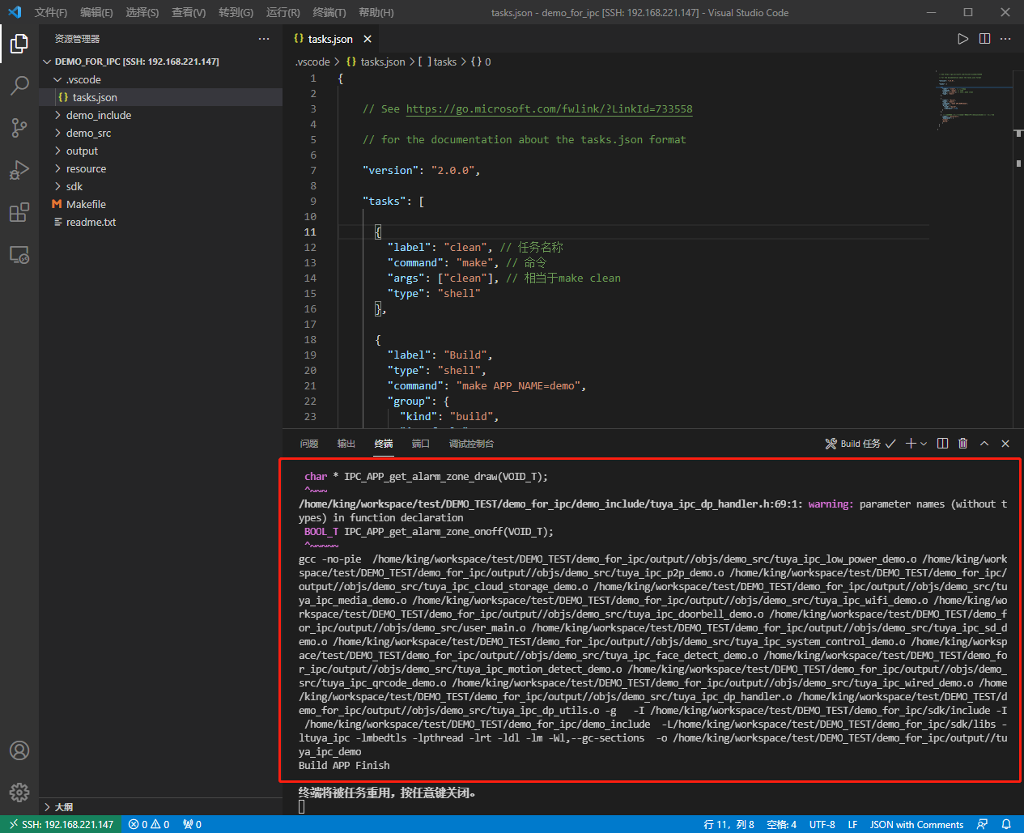The image size is (1024, 833).
Task: Run the file using the play icon
Action: [962, 38]
